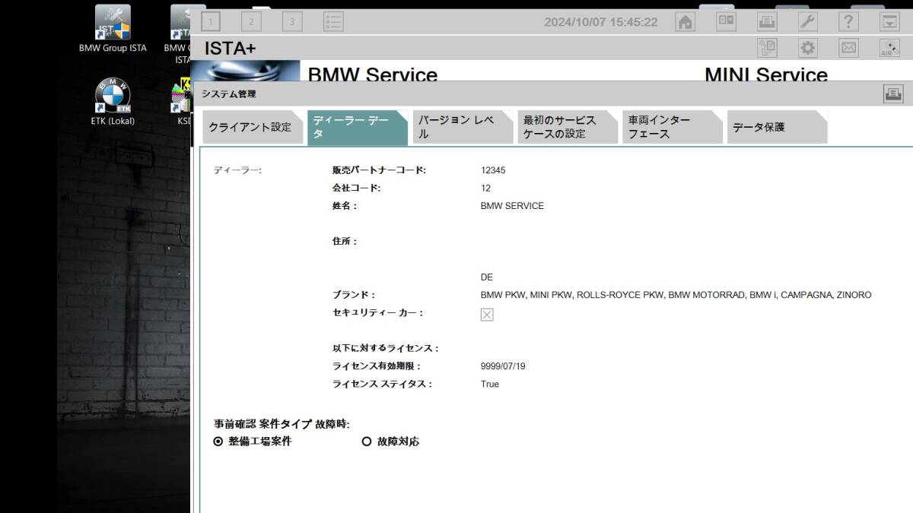Open the operations list icon in ISTA+ toolbar

333,22
